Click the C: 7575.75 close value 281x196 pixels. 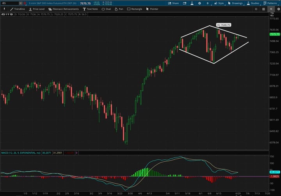point(71,14)
